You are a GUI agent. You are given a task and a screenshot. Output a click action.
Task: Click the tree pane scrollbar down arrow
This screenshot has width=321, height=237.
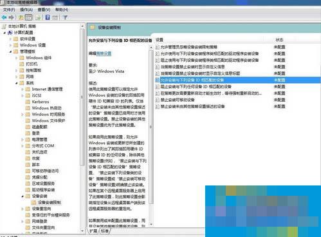pyautogui.click(x=82, y=231)
